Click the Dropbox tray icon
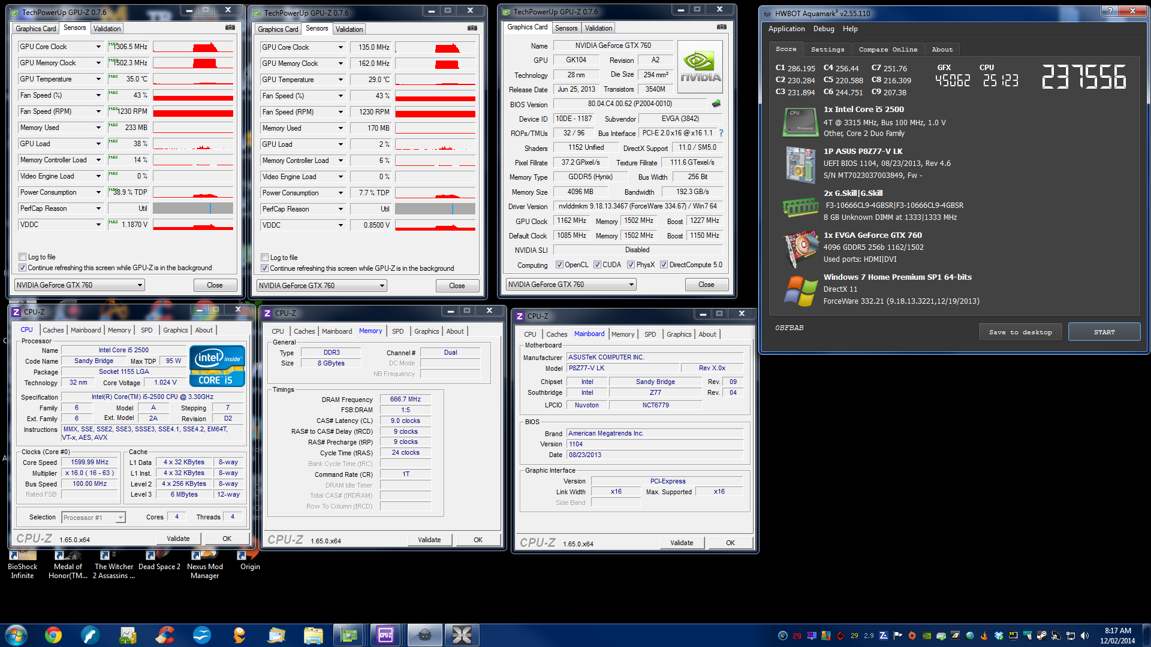The image size is (1151, 647). coord(999,636)
